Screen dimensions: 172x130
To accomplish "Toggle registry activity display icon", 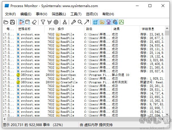I will coord(95,22).
